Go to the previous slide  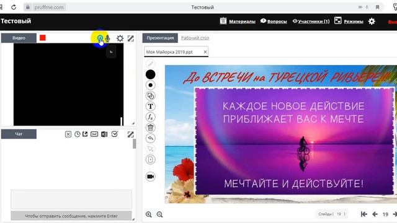point(375,214)
